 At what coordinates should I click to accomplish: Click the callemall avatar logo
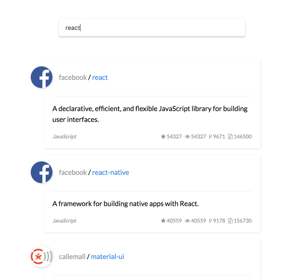[42, 257]
